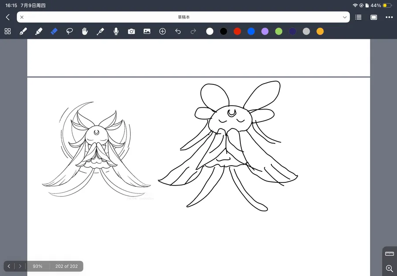Open the outline list view
The height and width of the screenshot is (276, 397).
(358, 17)
